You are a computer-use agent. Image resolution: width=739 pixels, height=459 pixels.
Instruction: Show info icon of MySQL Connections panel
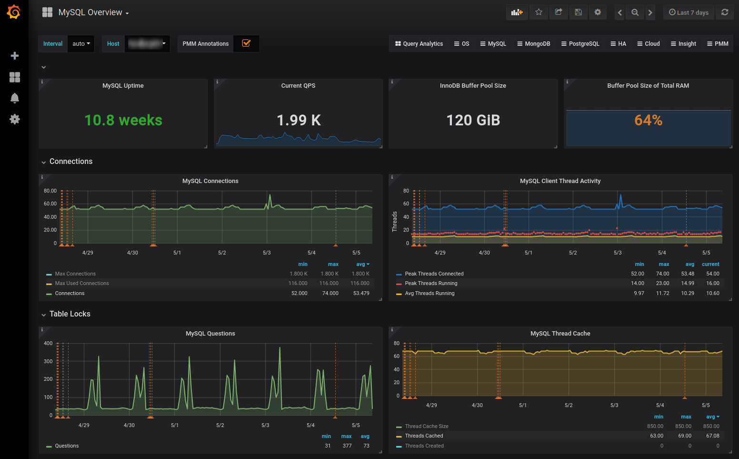point(42,177)
